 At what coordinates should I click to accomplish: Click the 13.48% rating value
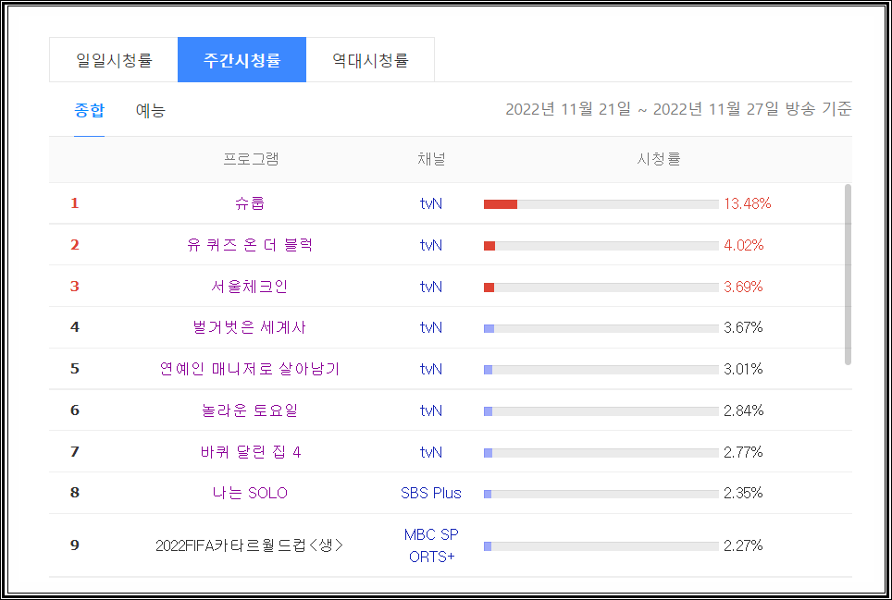click(747, 203)
